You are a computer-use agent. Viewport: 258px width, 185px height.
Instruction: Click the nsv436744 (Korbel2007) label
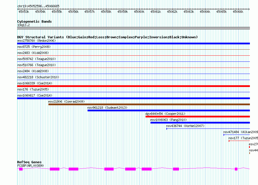185,126
